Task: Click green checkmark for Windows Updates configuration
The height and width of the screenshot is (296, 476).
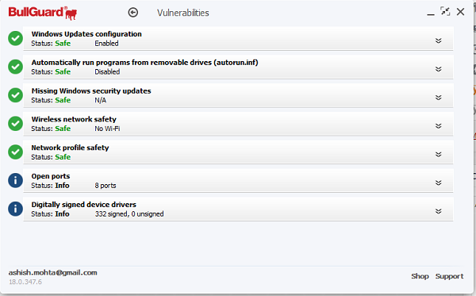Action: click(16, 39)
